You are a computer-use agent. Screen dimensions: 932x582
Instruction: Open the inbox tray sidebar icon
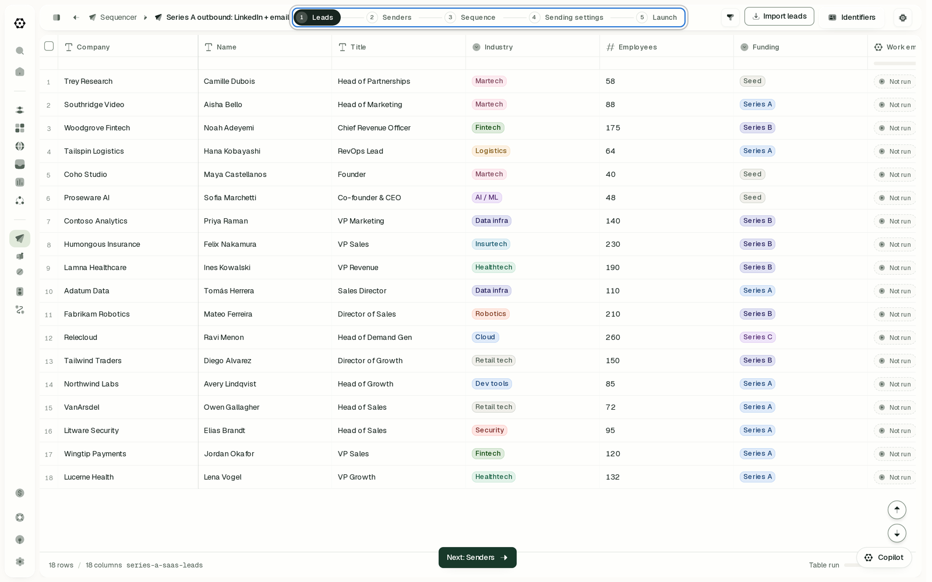click(20, 164)
